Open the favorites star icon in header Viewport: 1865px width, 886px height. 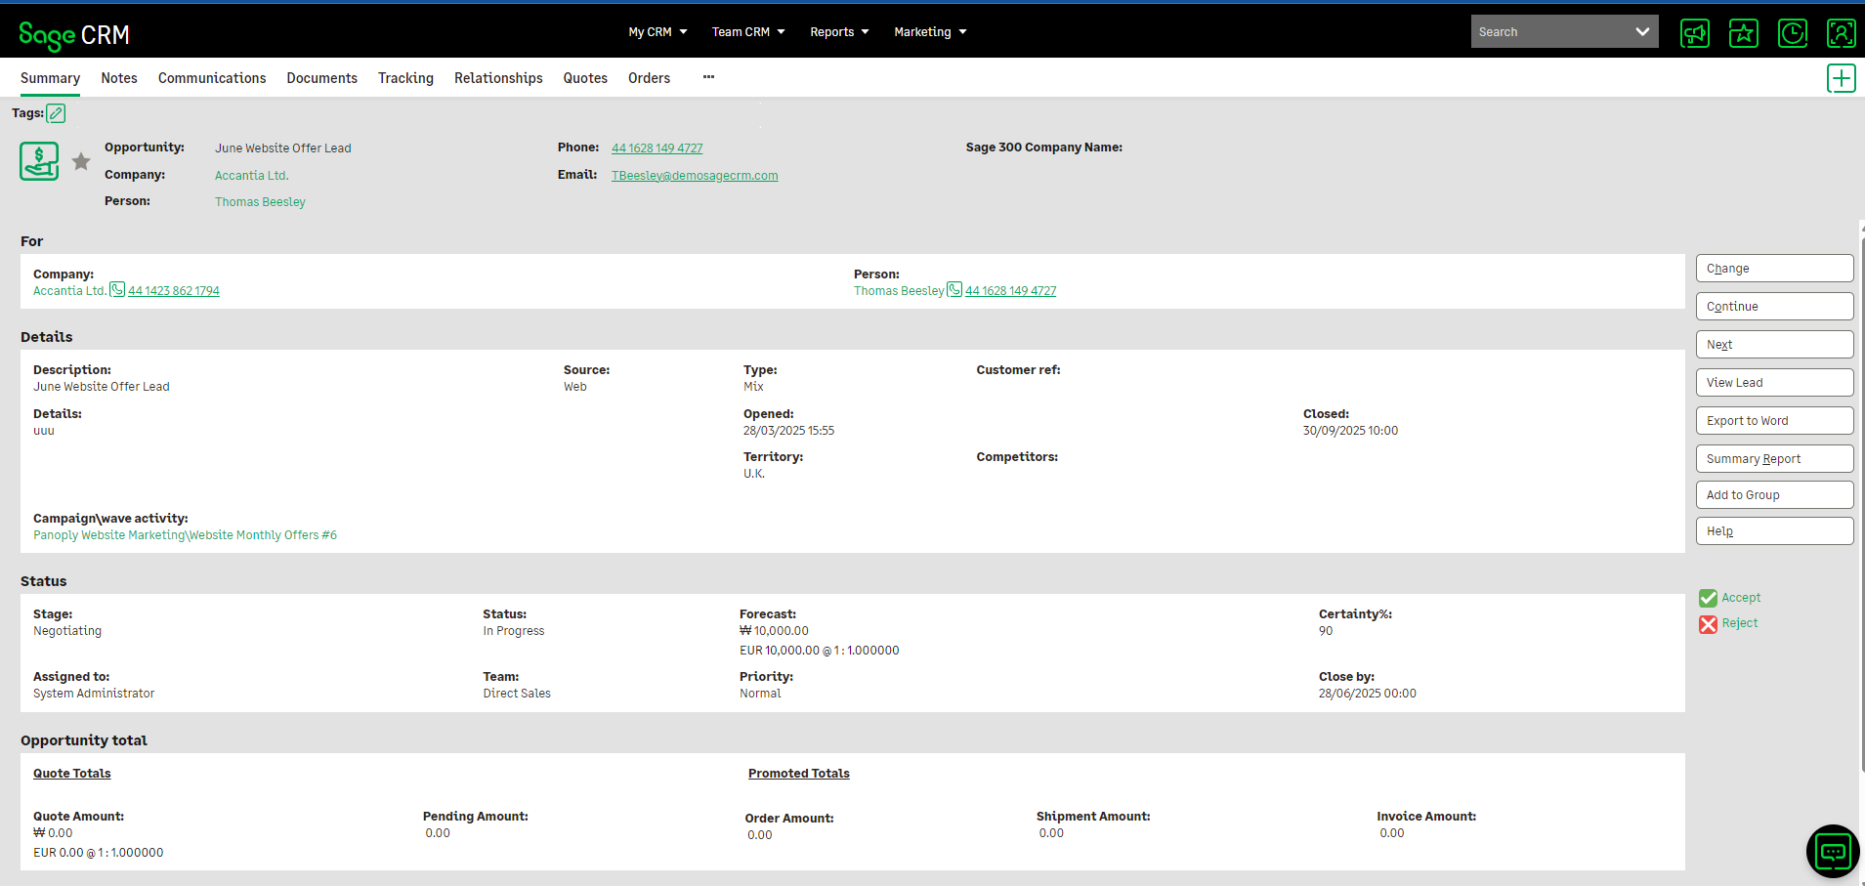[1744, 33]
